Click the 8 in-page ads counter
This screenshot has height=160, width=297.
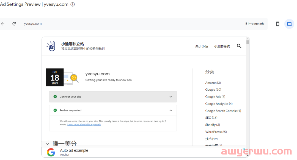(255, 24)
